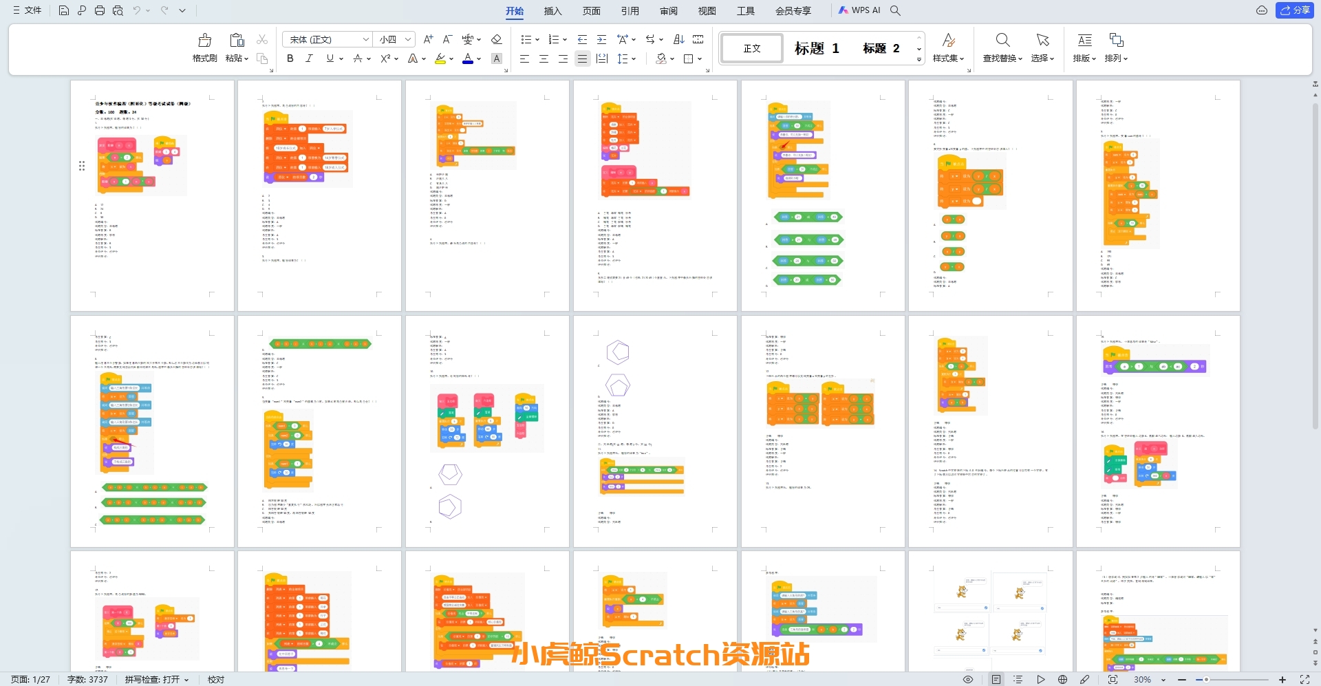
Task: Align text to the left
Action: (524, 58)
